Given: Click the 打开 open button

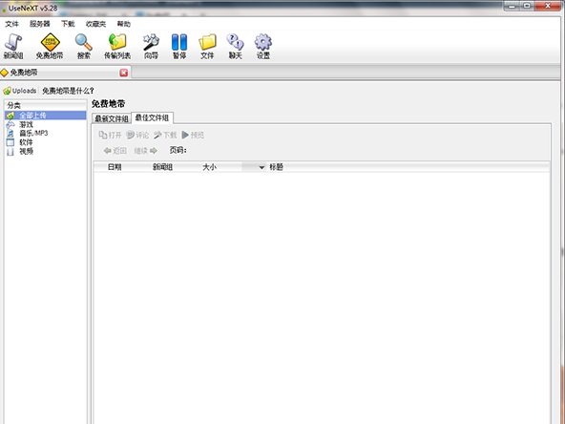Looking at the screenshot, I should (111, 135).
